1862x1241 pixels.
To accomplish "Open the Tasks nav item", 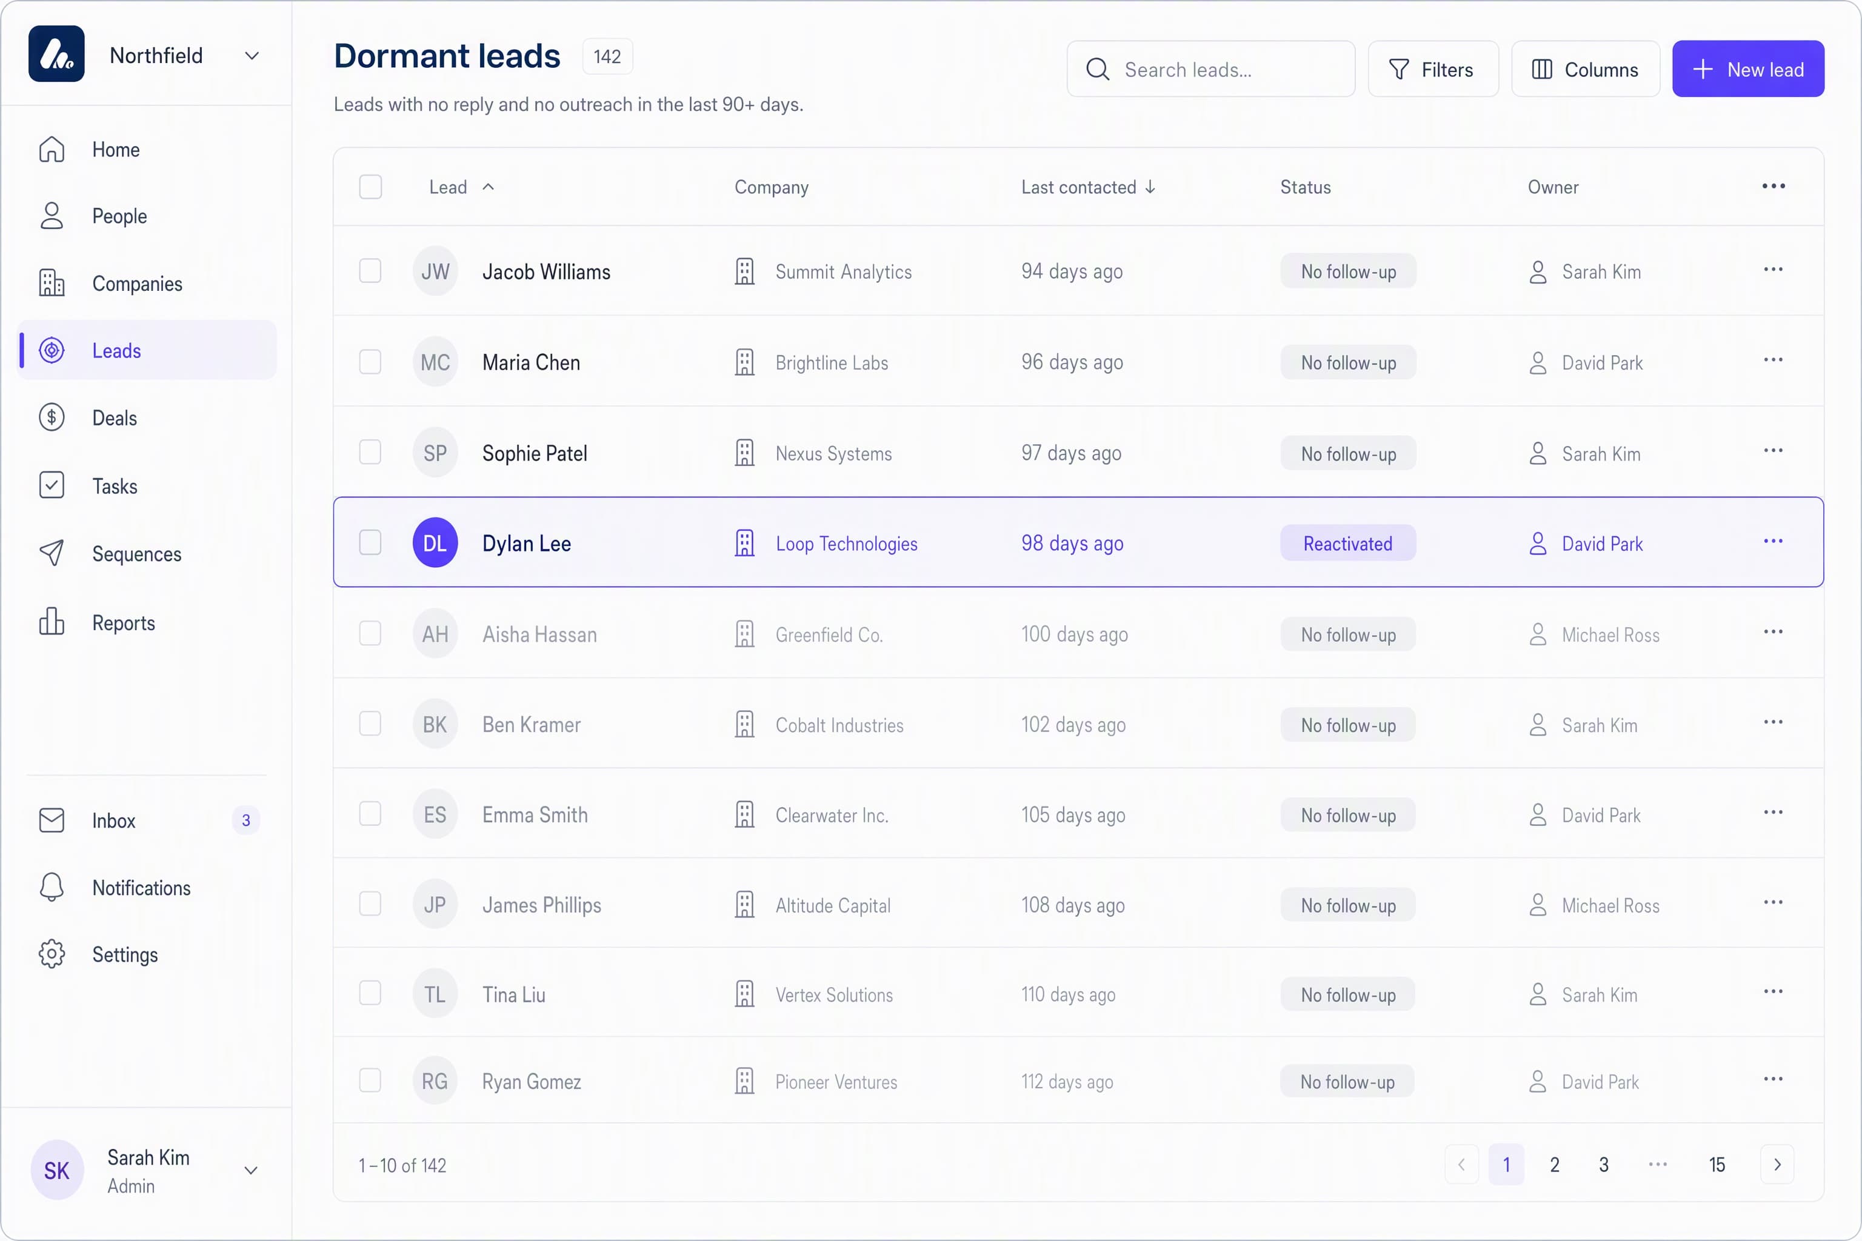I will point(147,486).
